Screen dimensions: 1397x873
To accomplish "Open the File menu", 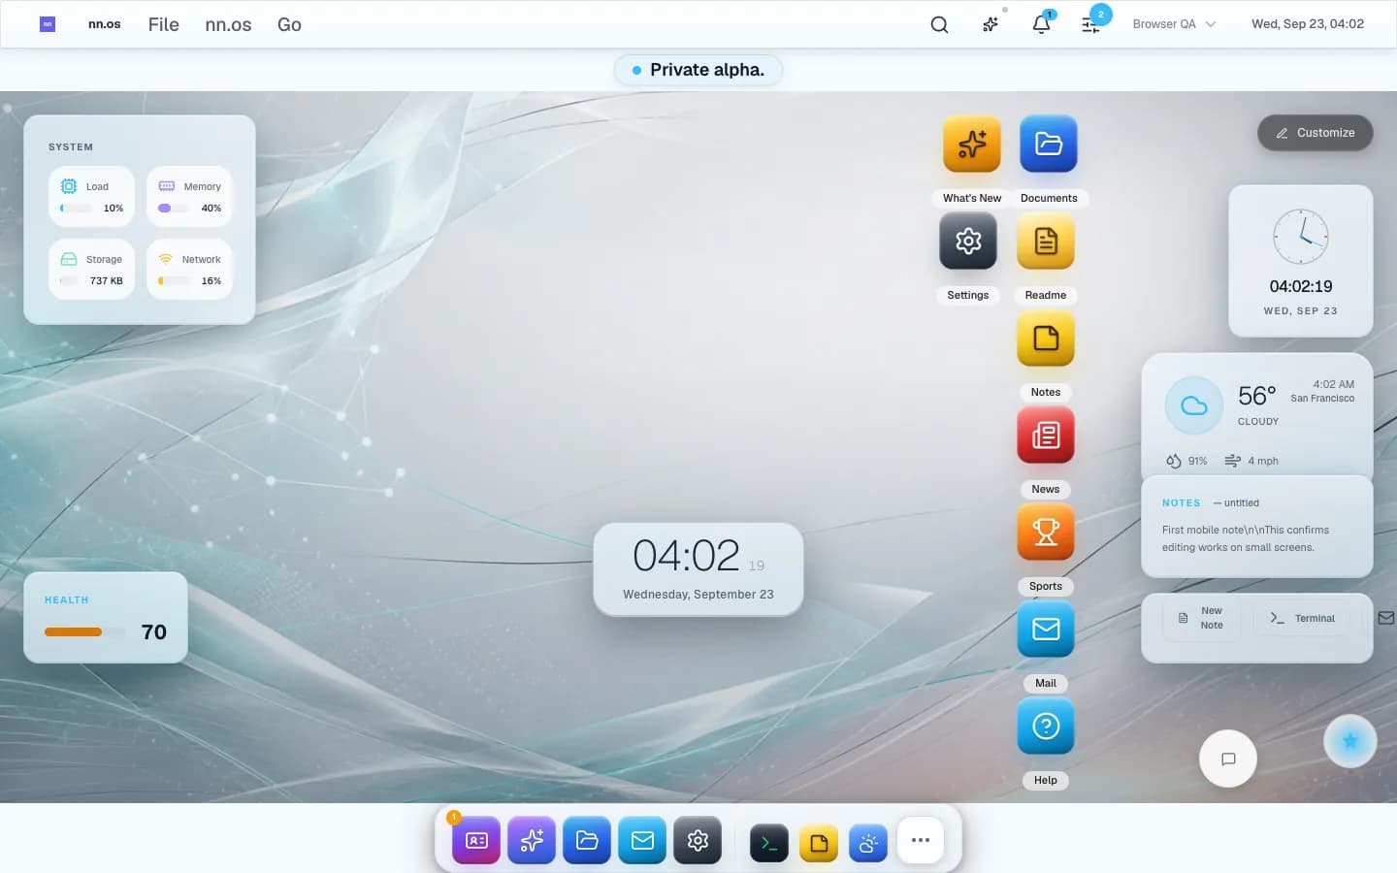I will pyautogui.click(x=163, y=24).
